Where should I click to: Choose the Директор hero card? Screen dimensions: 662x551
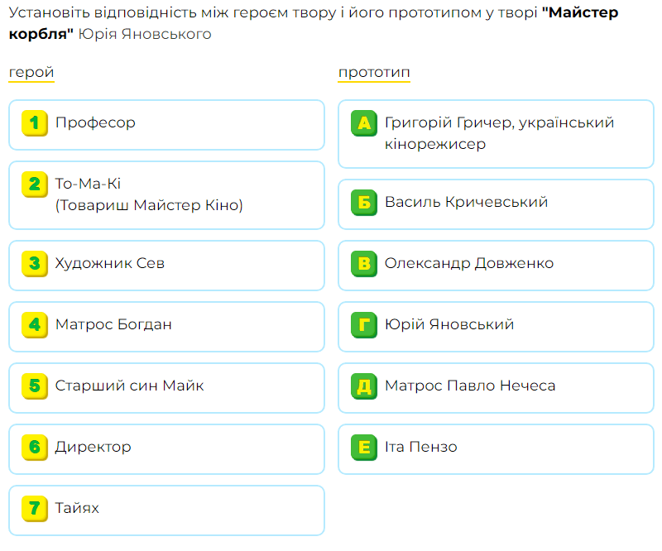click(x=167, y=449)
